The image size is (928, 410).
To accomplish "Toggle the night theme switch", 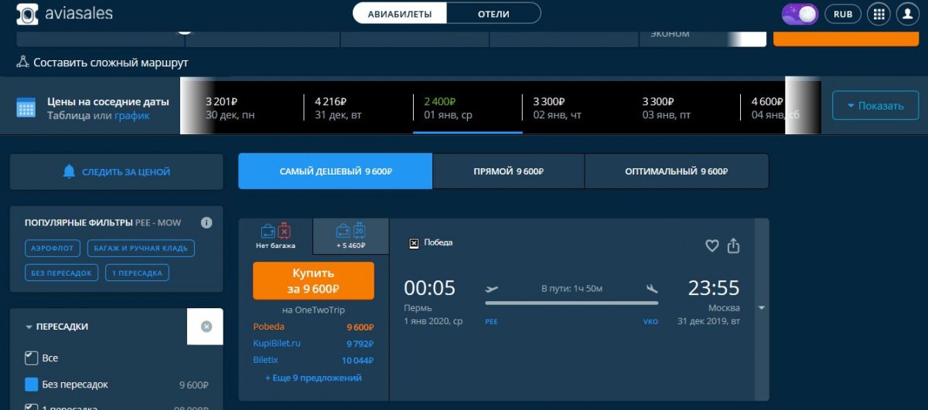I will coord(800,14).
